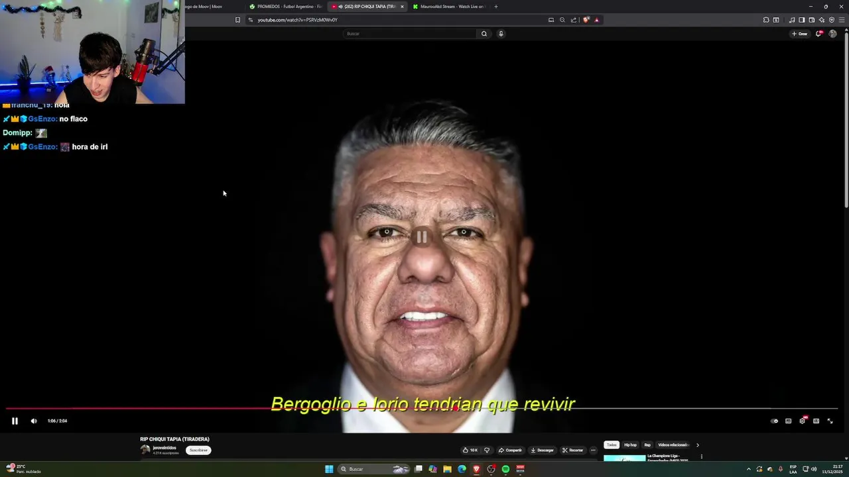
Task: Open YouTube notifications bell
Action: pyautogui.click(x=818, y=34)
